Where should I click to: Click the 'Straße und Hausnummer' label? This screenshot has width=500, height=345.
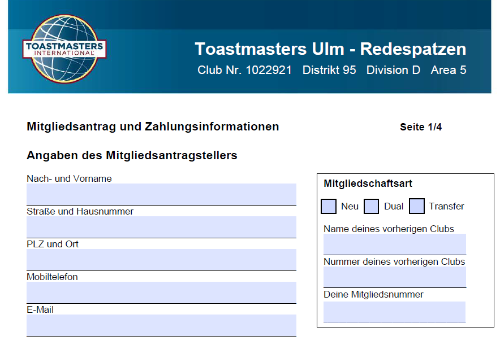pos(80,211)
